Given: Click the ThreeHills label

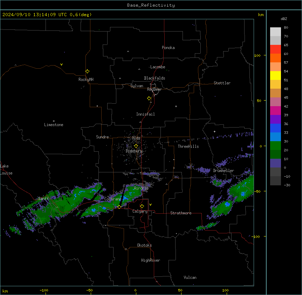Looking at the screenshot, I should [188, 146].
